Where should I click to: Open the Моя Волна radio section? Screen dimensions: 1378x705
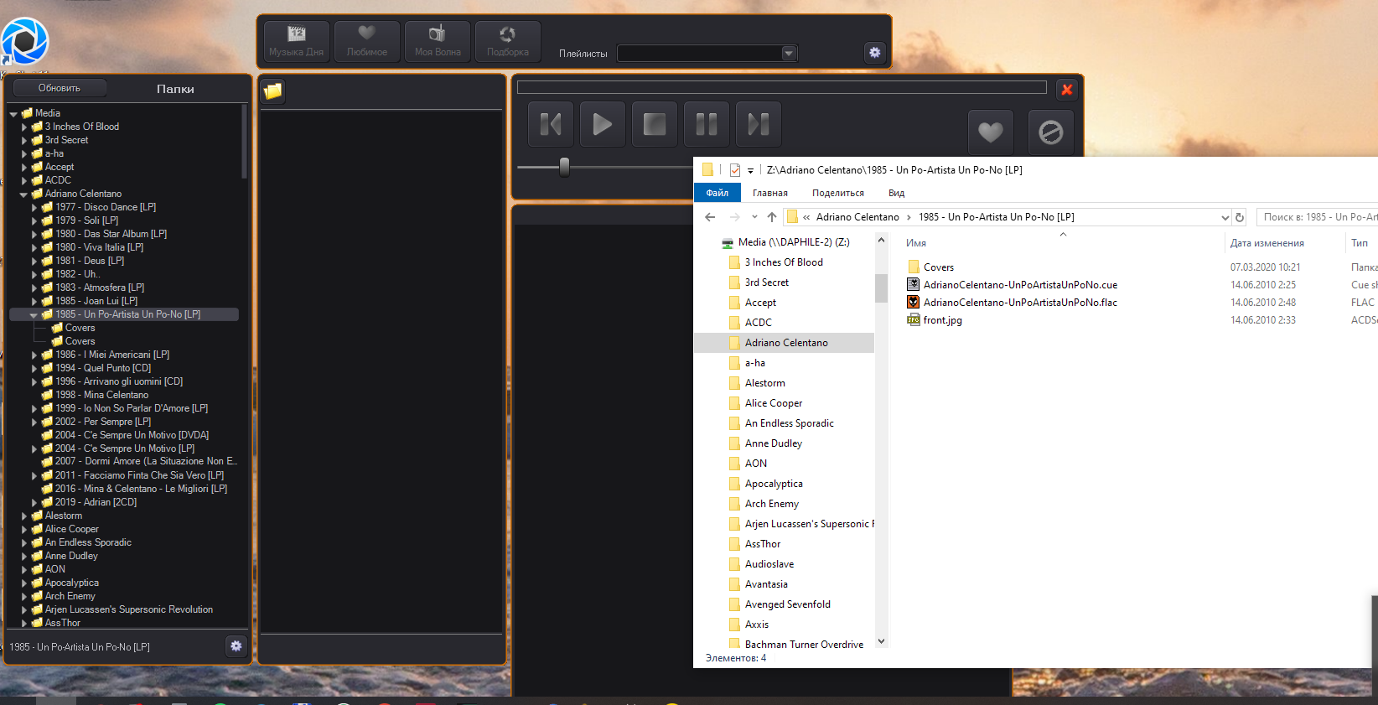438,41
